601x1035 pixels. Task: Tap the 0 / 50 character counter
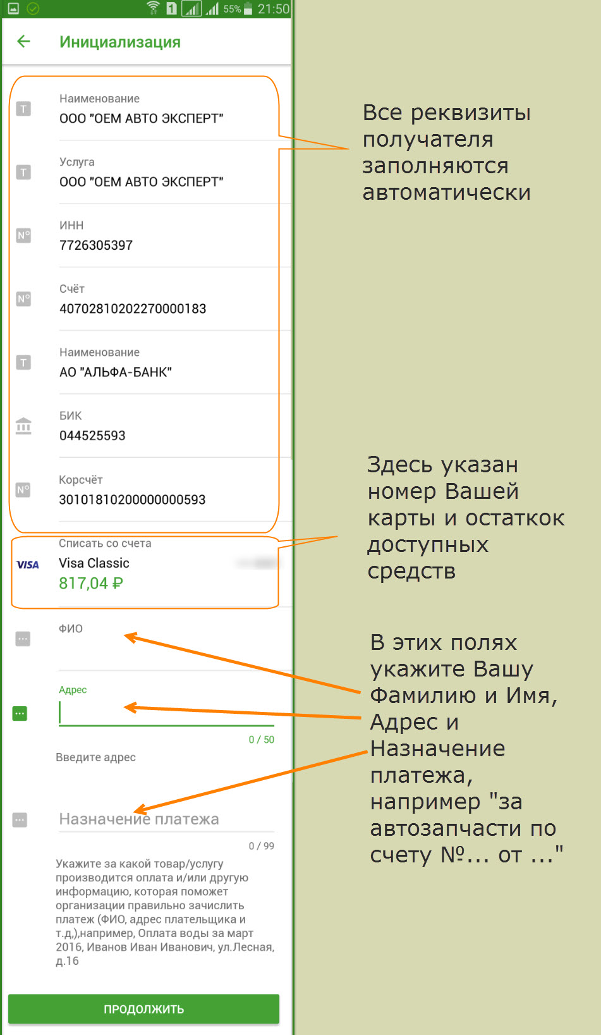(x=262, y=740)
